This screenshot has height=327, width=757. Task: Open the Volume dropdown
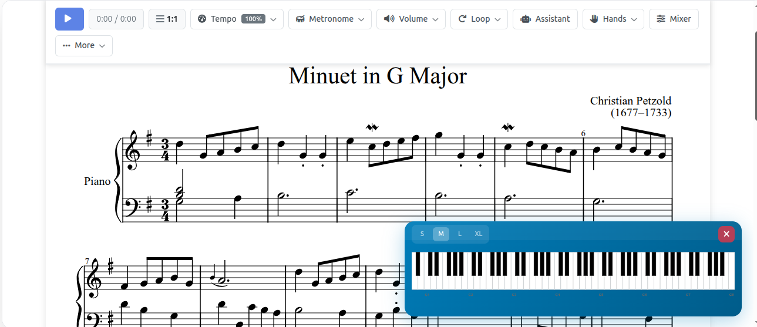(411, 19)
